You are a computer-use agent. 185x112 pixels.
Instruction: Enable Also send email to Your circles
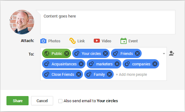tap(60, 101)
